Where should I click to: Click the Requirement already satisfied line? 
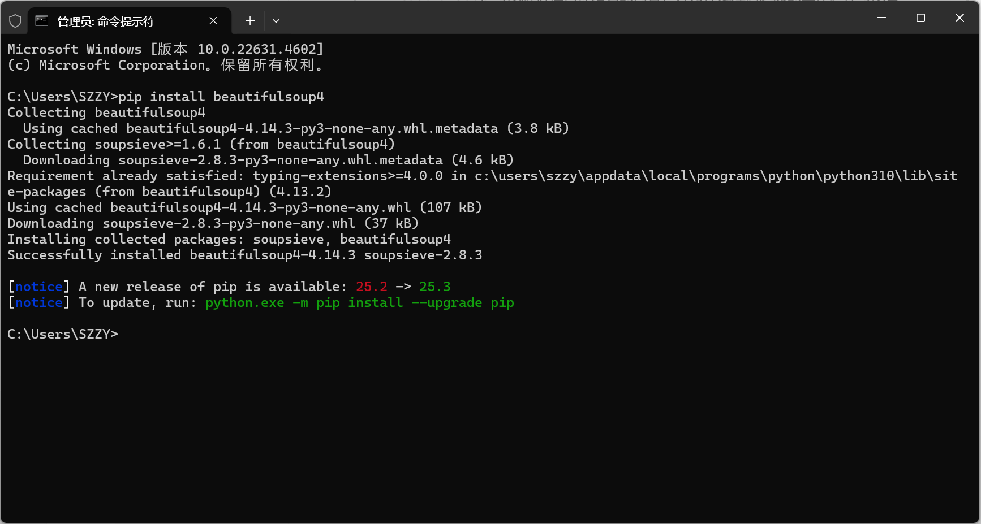click(x=483, y=184)
